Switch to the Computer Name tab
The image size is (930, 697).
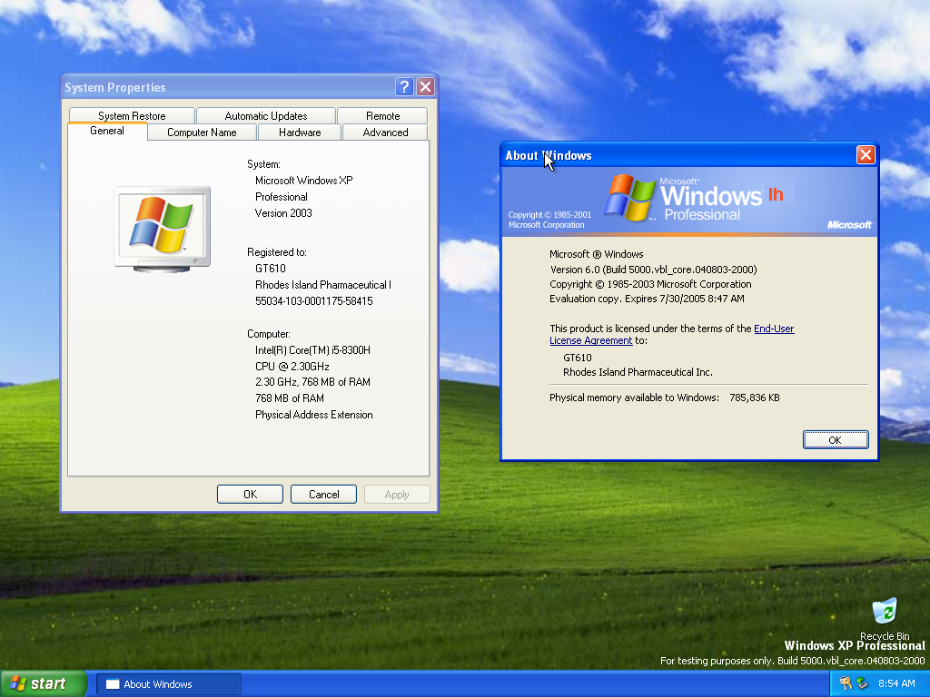point(202,133)
